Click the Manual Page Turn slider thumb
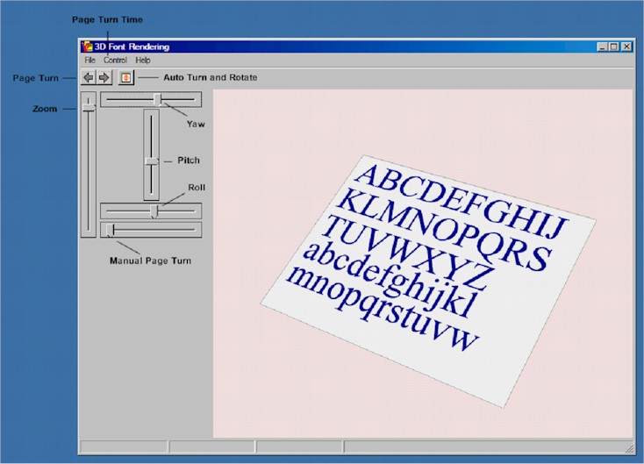The height and width of the screenshot is (464, 644). tap(110, 230)
